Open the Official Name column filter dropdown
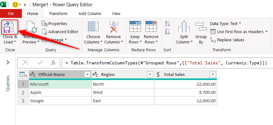The height and width of the screenshot is (125, 273). [x=87, y=75]
